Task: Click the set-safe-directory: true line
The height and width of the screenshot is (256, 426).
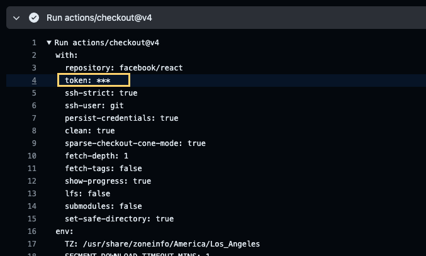Action: (120, 218)
